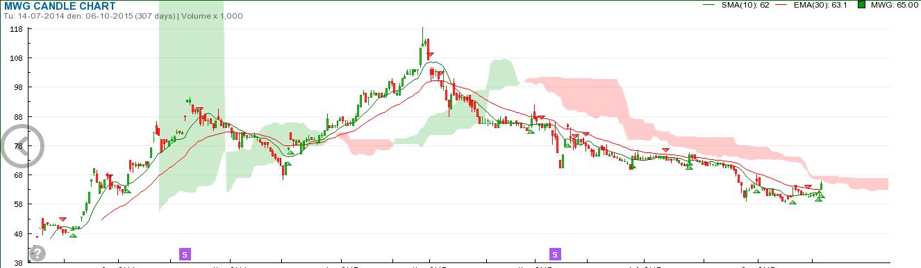Image resolution: width=921 pixels, height=268 pixels.
Task: Click the gray circular clock icon on left axis
Action: (x=22, y=146)
